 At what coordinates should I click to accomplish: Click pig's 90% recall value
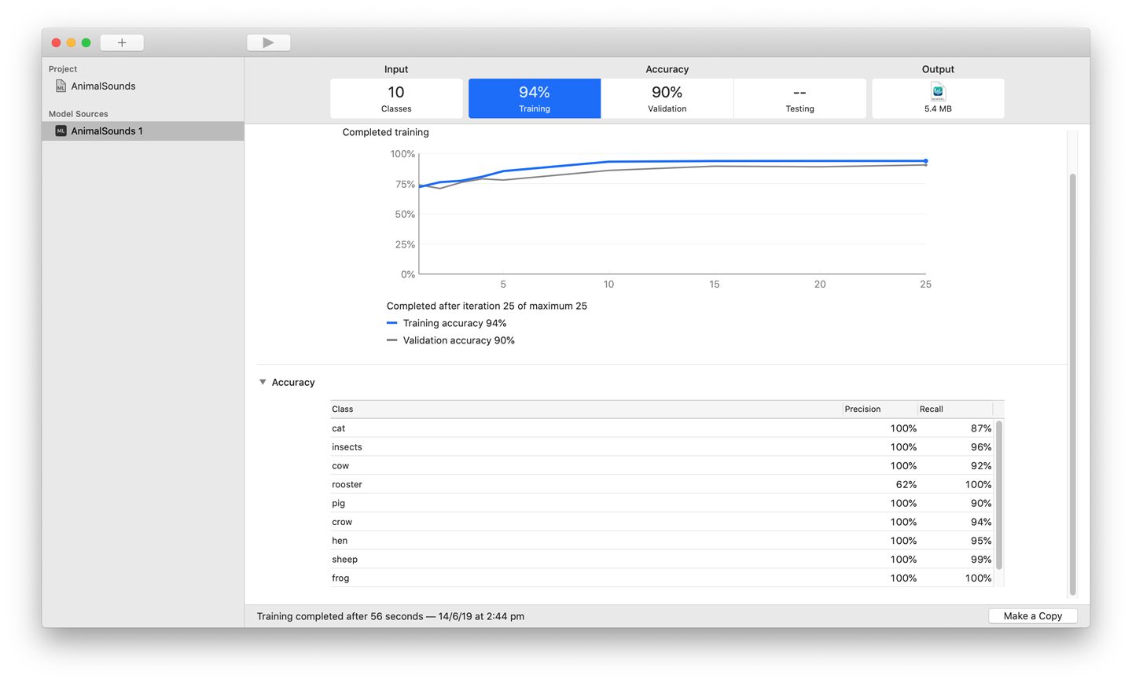981,503
